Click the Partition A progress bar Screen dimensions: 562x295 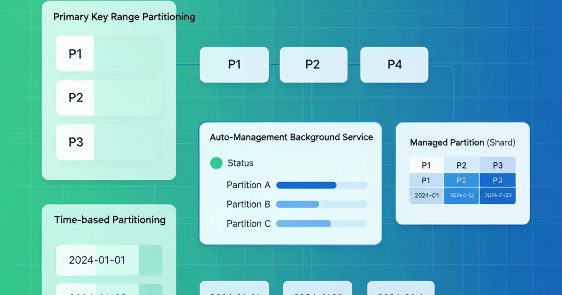[322, 185]
